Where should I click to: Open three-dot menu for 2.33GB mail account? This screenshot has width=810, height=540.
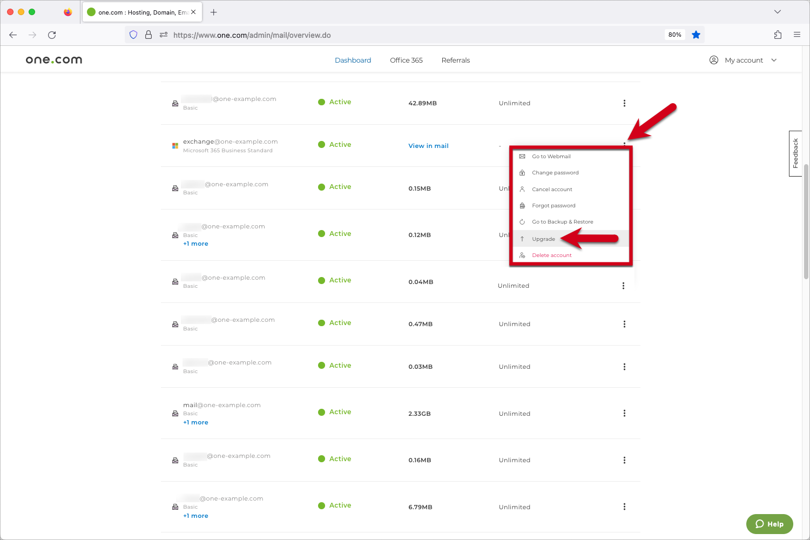(624, 414)
